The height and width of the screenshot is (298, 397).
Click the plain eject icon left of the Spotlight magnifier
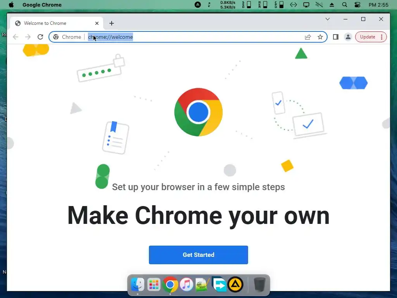point(332,5)
